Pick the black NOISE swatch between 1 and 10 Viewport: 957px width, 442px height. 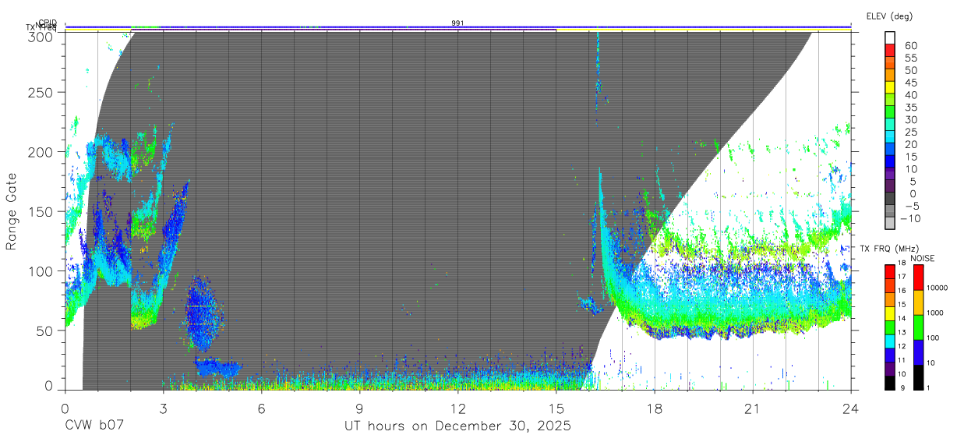[x=920, y=376]
